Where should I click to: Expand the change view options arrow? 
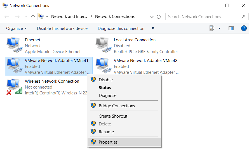coord(219,28)
